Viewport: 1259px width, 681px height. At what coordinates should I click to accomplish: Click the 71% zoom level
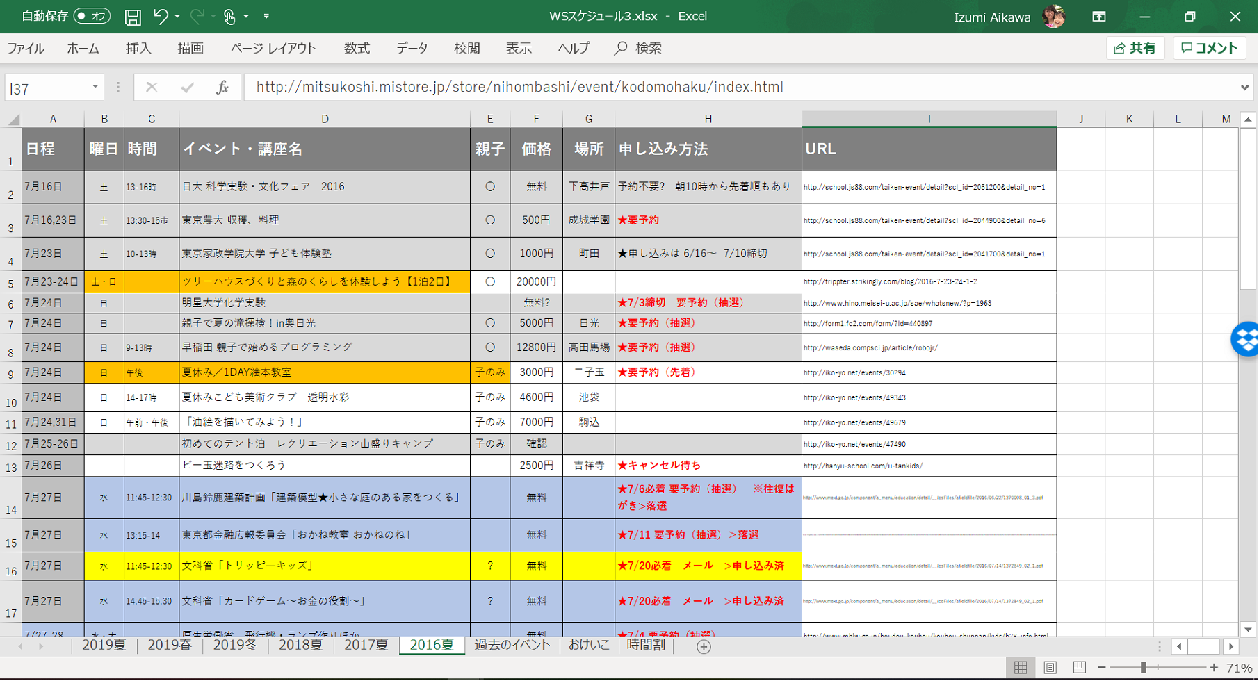1240,668
